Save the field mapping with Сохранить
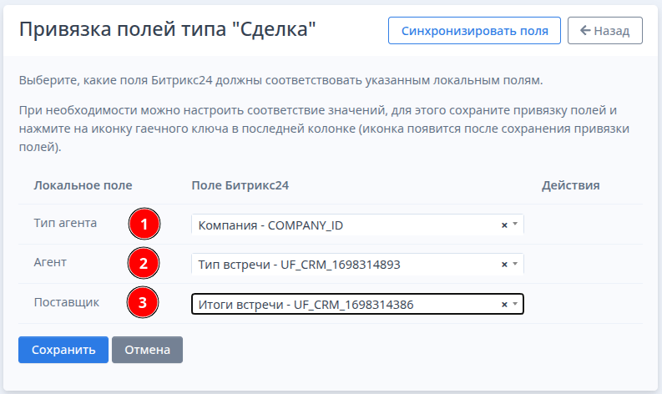This screenshot has width=662, height=394. pyautogui.click(x=63, y=350)
